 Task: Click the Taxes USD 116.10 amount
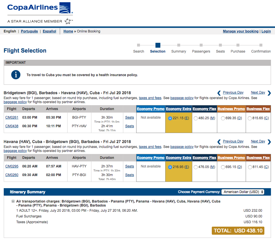253,222
